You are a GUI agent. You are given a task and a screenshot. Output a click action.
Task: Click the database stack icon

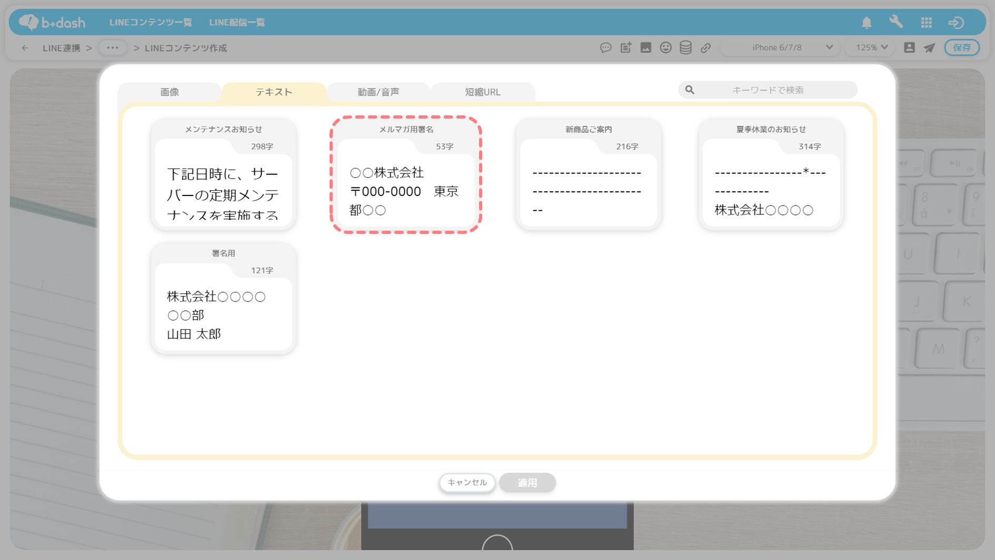click(685, 47)
